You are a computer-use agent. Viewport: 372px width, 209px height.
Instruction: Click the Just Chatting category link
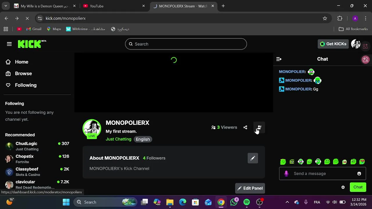(119, 139)
